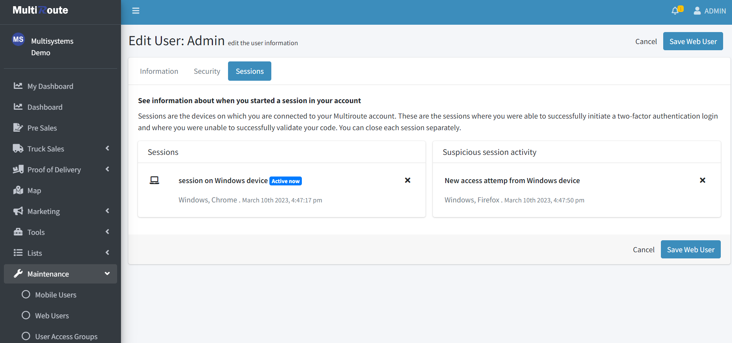Click the hamburger menu icon

[x=136, y=11]
